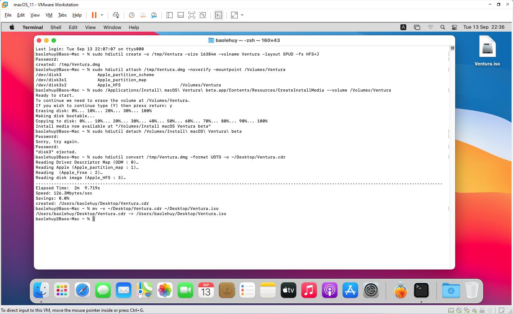
Task: Click the stretch guest display icon
Action: [x=234, y=15]
